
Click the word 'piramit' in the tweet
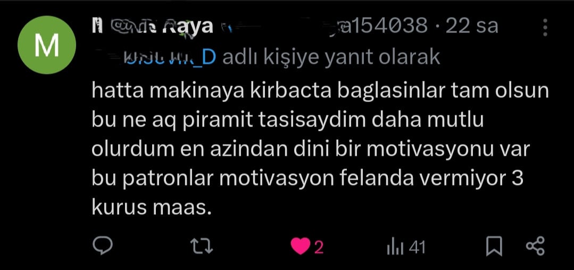coord(218,121)
